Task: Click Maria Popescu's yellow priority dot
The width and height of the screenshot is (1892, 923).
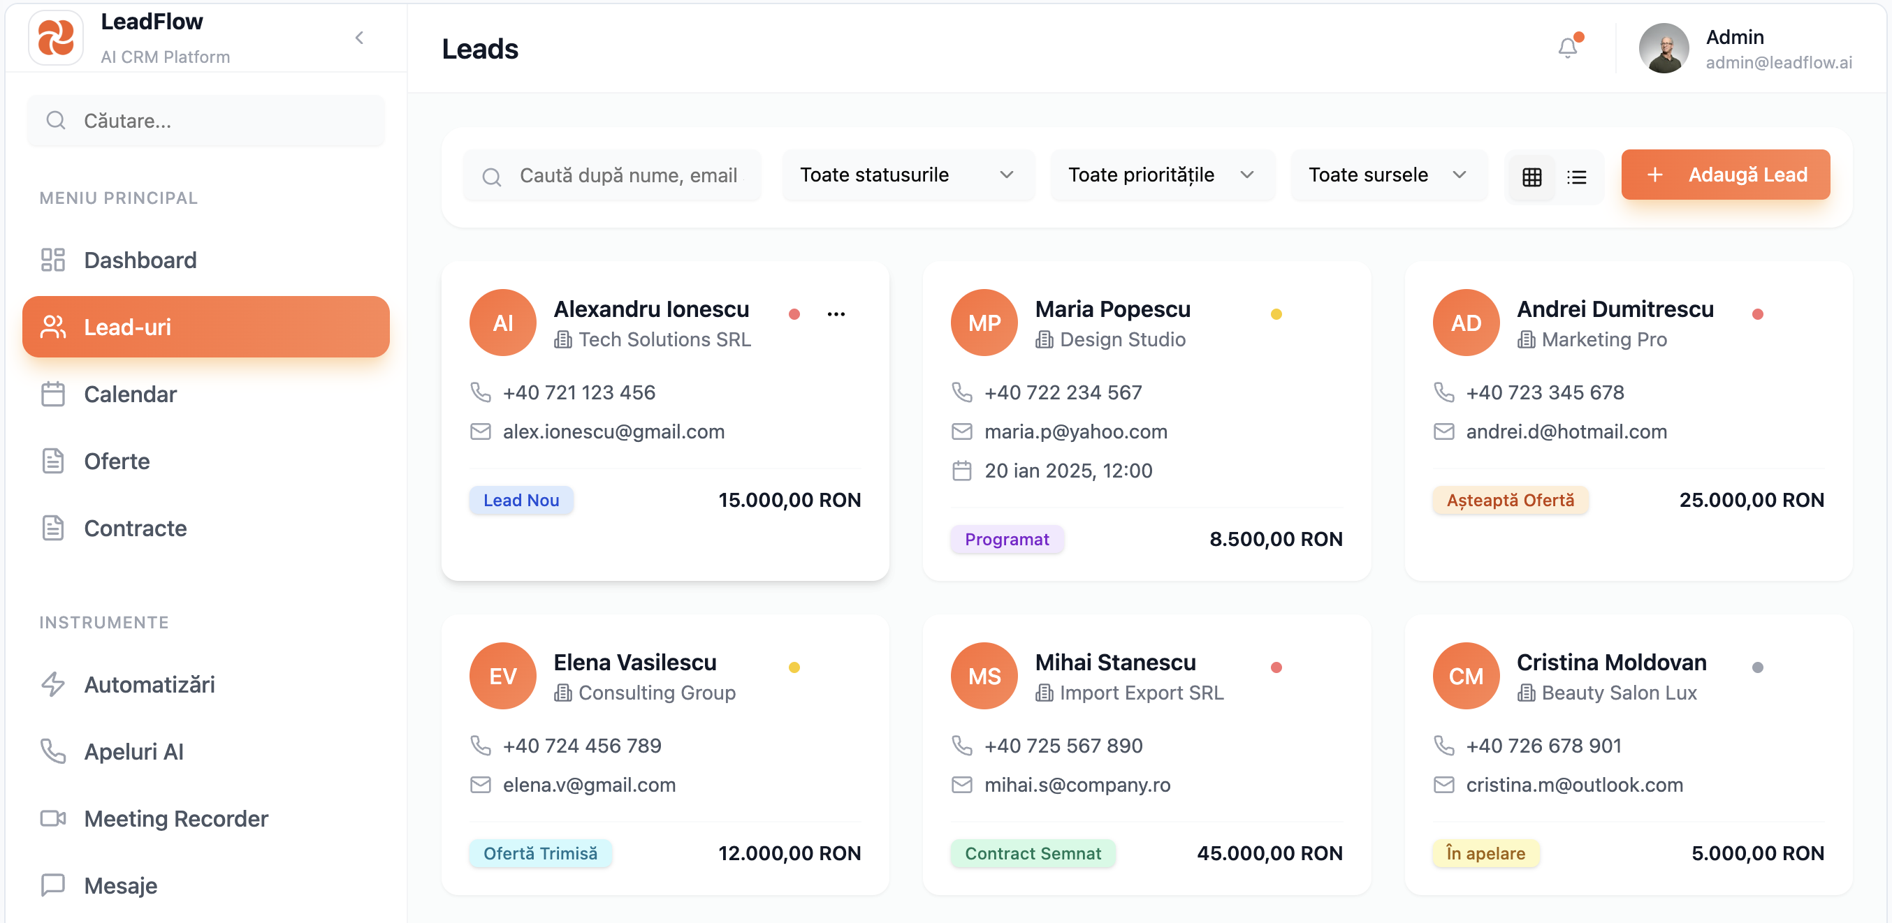Action: (x=1276, y=313)
